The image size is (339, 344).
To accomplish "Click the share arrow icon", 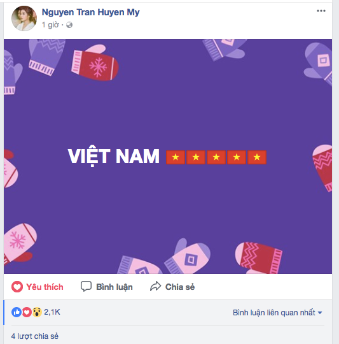I will pos(155,286).
